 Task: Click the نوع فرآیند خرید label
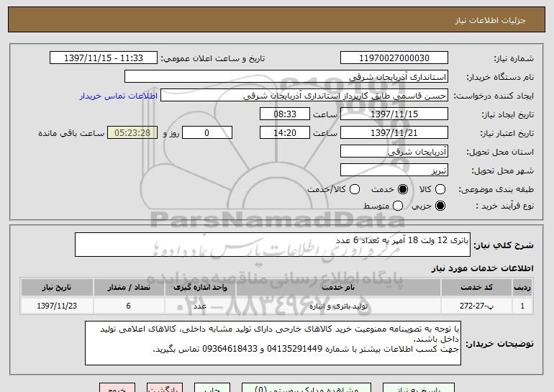505,206
